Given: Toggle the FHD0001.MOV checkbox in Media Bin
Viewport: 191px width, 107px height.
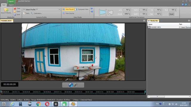Looking at the screenshot, I should point(149,27).
